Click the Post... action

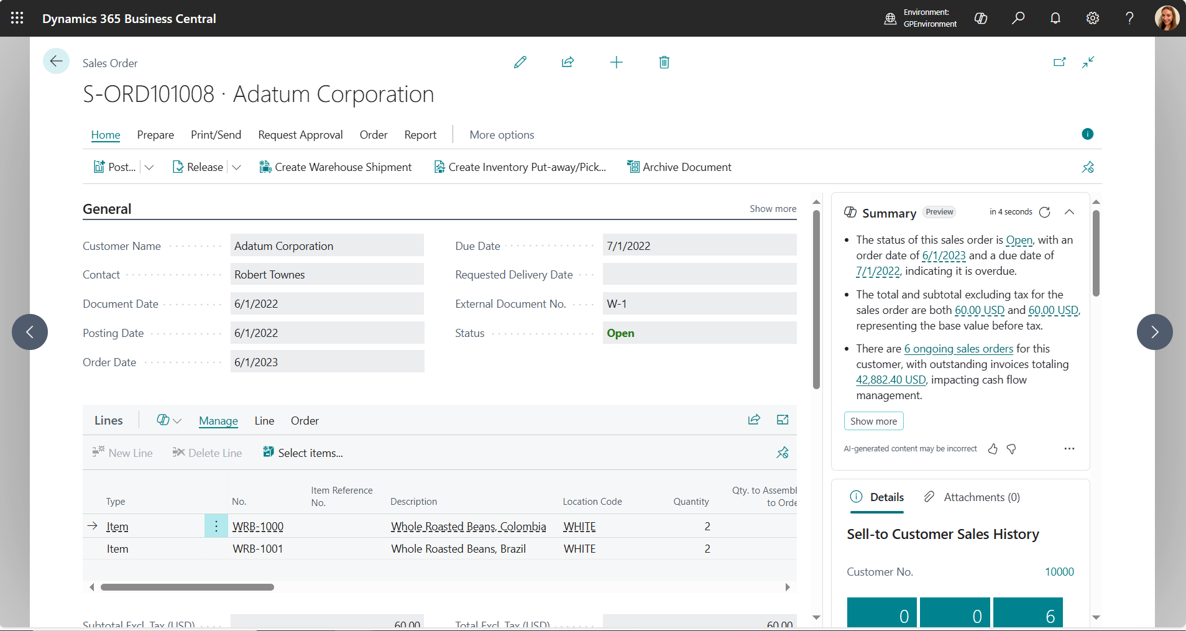(x=115, y=167)
